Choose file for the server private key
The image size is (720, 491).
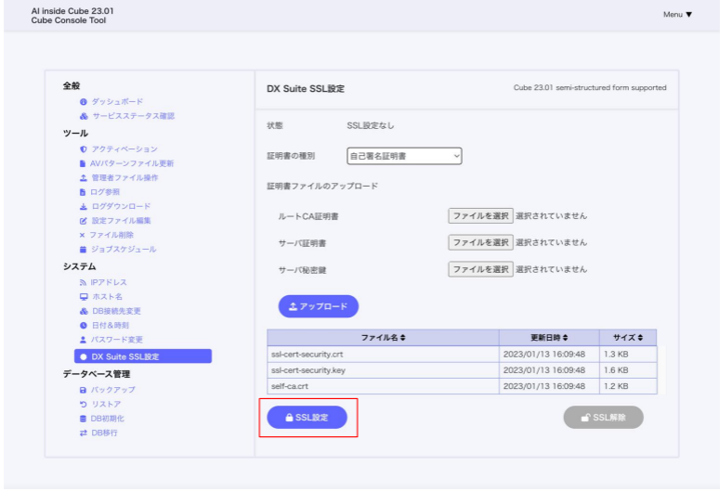click(x=480, y=269)
